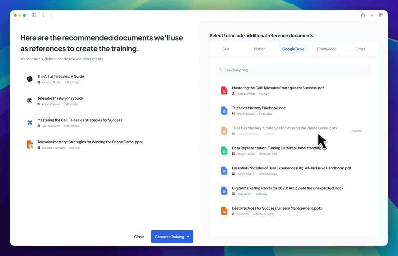
Task: Click the blue doc icon for Essential Principles of UX
Action: coord(224,171)
